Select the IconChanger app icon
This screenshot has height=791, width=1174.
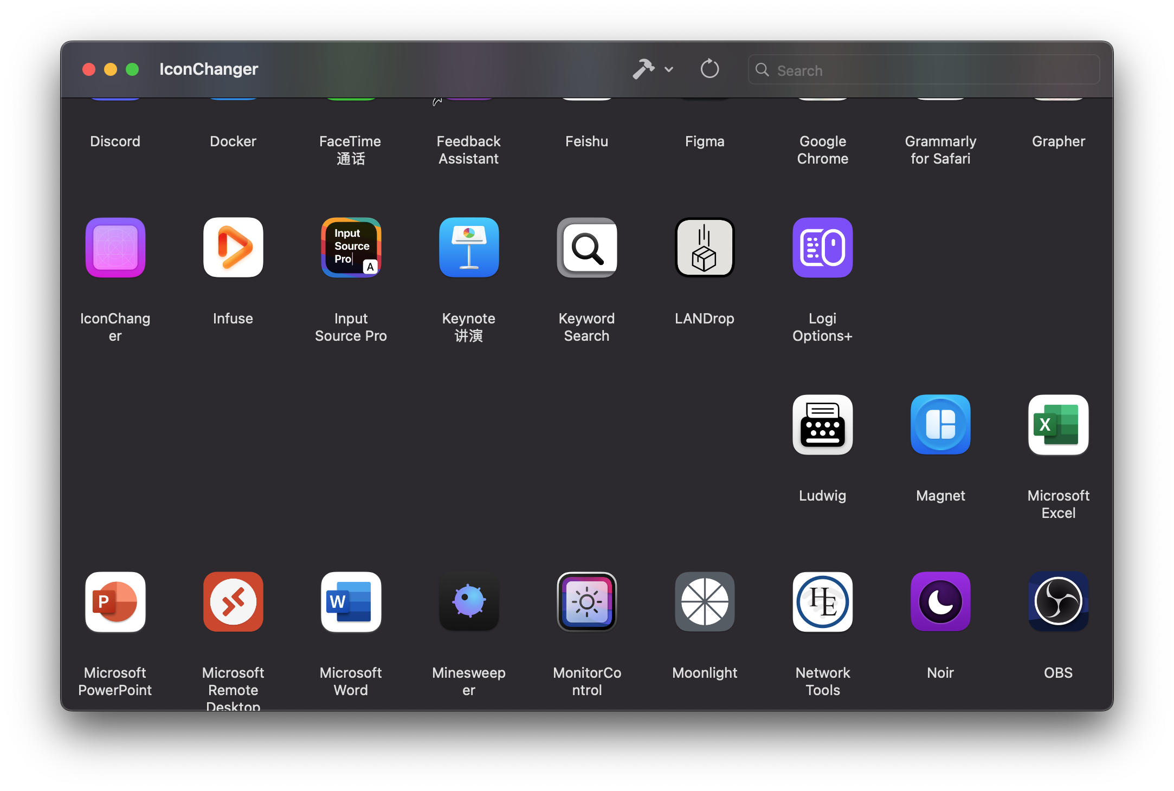(x=115, y=248)
